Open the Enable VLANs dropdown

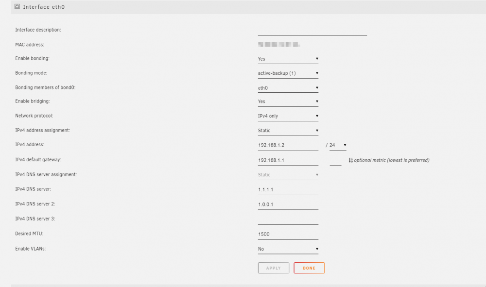click(x=288, y=249)
